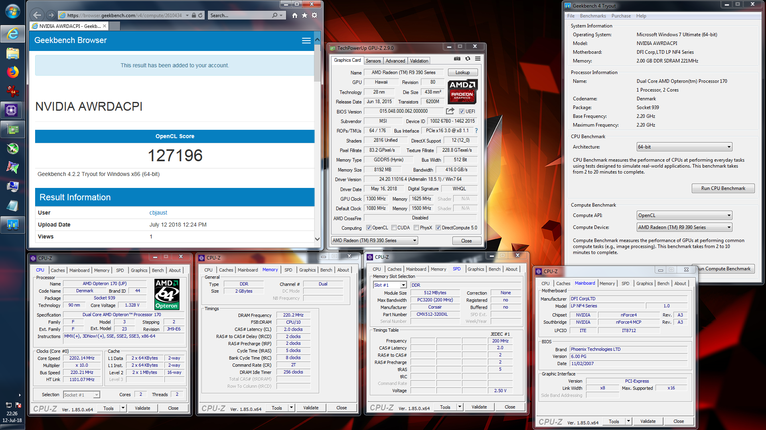Launch Firefox from the taskbar
Screen dimensions: 766x430
[x=12, y=72]
